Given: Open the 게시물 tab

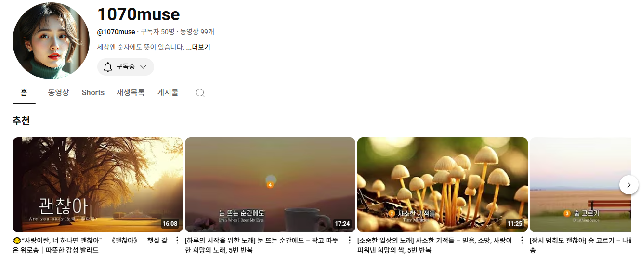Looking at the screenshot, I should [x=168, y=92].
